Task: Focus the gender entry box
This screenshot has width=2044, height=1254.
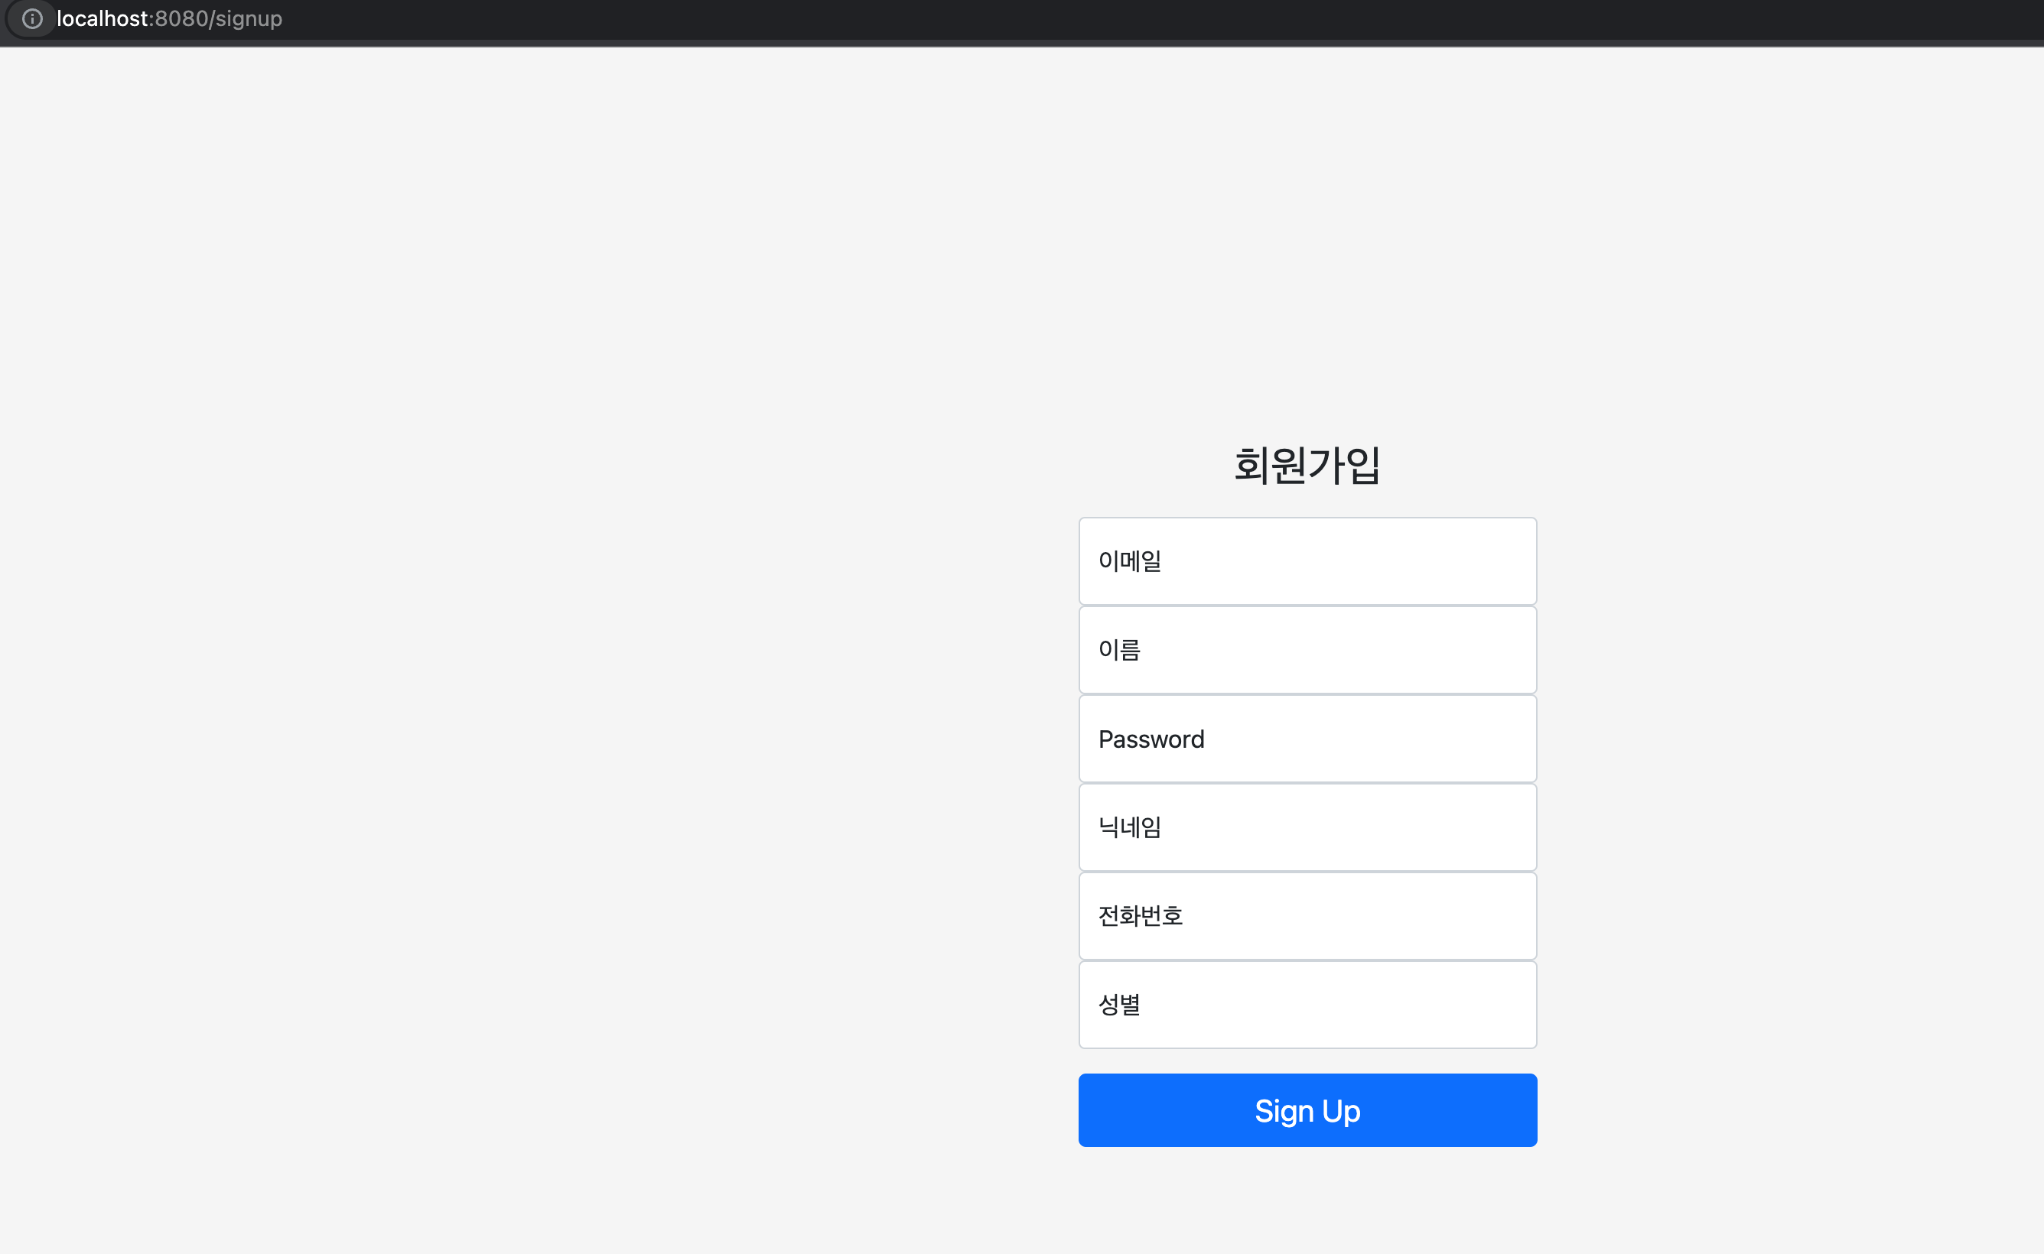Action: (1307, 1005)
